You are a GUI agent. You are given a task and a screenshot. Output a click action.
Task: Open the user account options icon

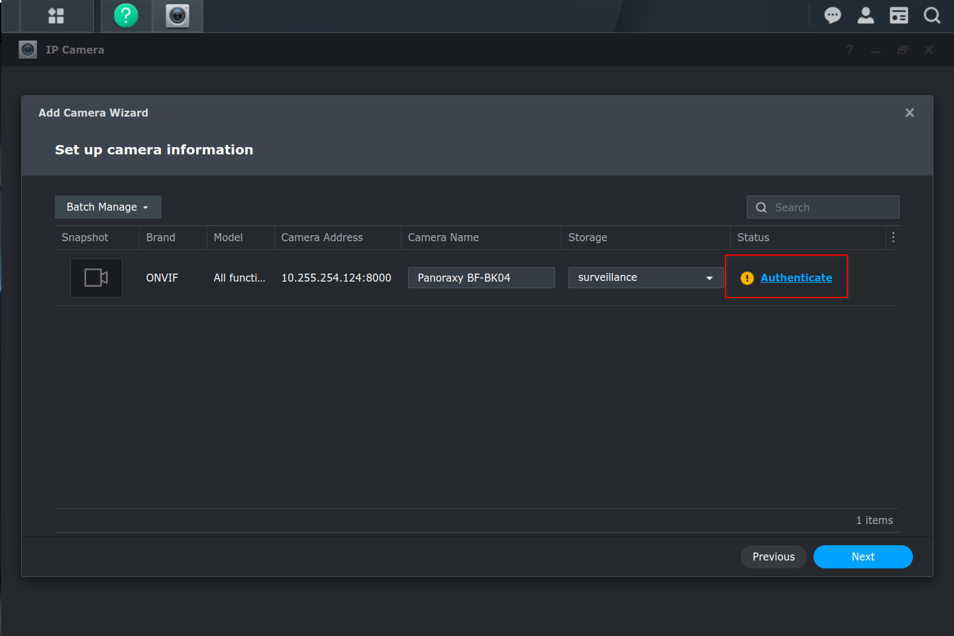pos(865,15)
